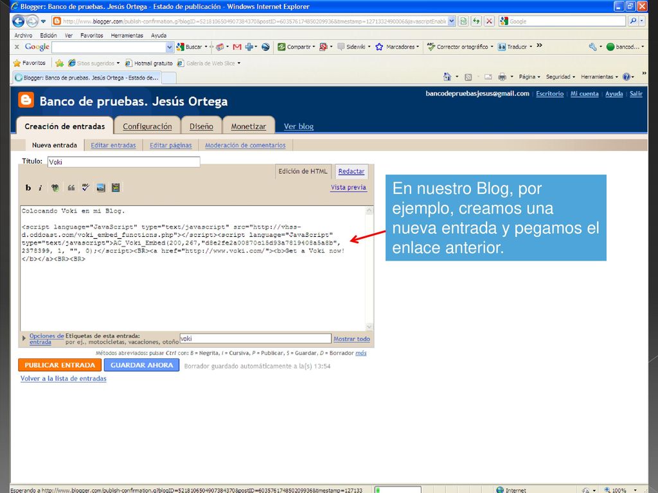The height and width of the screenshot is (493, 658).
Task: Switch to the Diseño tab
Action: coord(201,126)
